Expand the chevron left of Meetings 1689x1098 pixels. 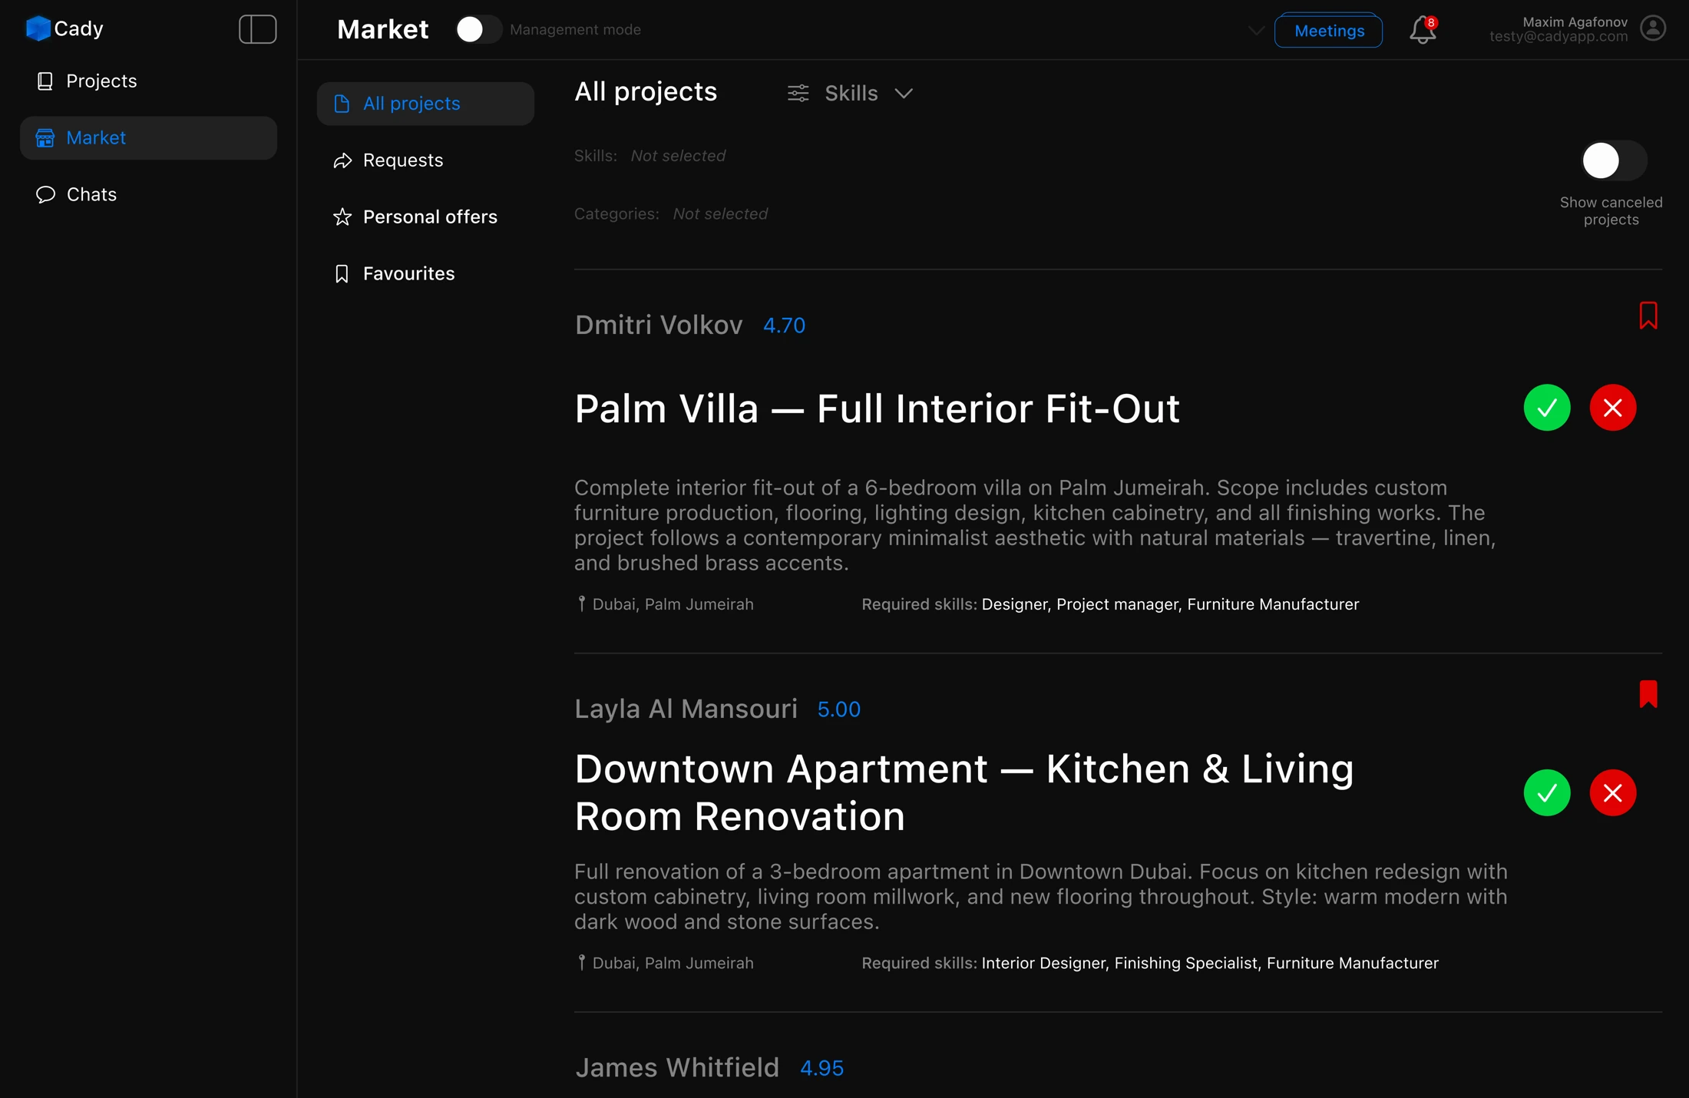(1256, 31)
